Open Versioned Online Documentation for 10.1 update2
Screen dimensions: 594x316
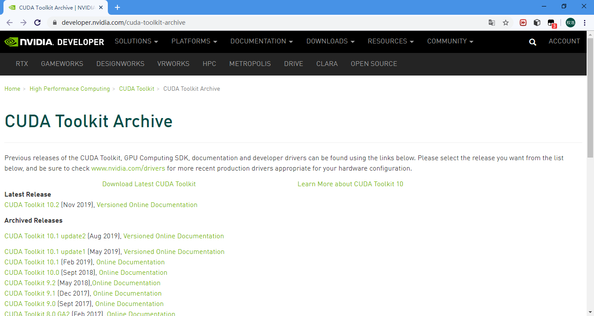click(174, 236)
